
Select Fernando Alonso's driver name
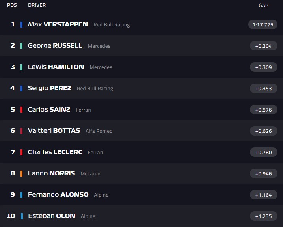(58, 195)
